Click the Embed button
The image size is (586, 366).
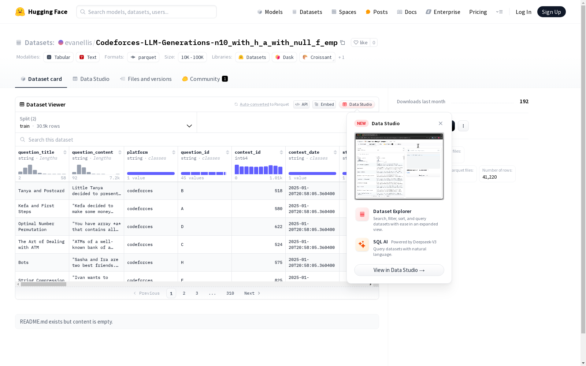(324, 104)
